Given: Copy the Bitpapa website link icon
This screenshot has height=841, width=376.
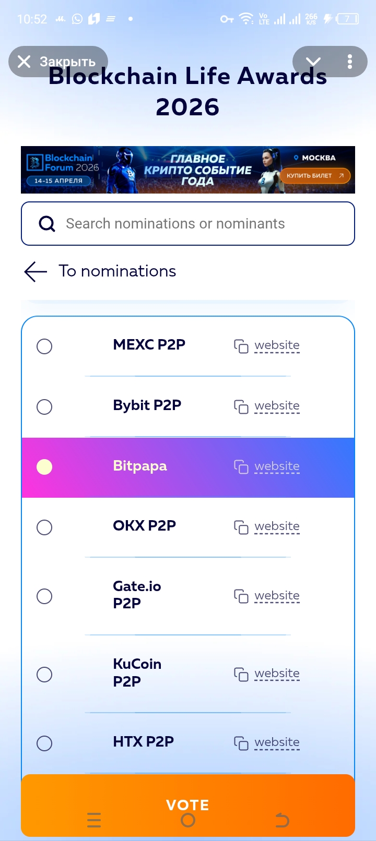Looking at the screenshot, I should [x=241, y=467].
